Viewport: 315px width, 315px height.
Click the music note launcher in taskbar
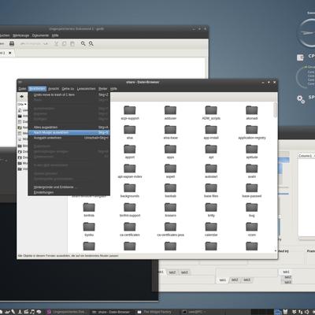tap(32, 312)
